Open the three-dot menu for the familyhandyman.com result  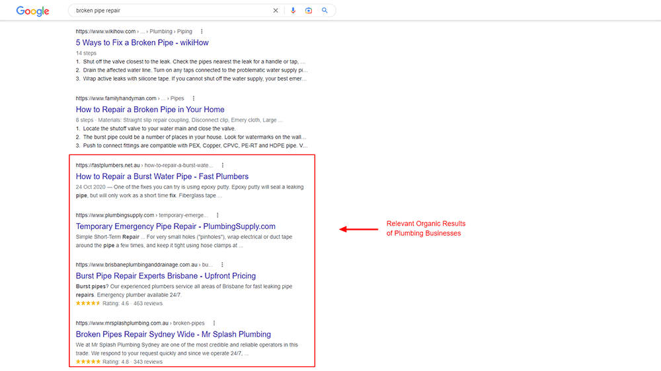[x=194, y=98]
